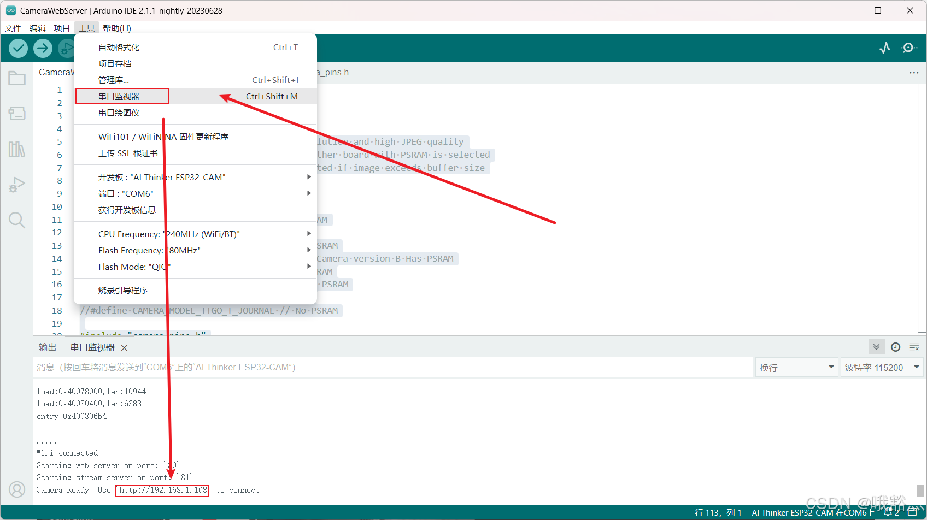Click 'WiFi connected' output line

click(67, 453)
